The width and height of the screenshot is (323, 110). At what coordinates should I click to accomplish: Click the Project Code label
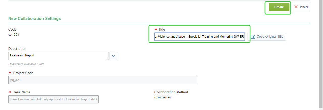click(23, 73)
